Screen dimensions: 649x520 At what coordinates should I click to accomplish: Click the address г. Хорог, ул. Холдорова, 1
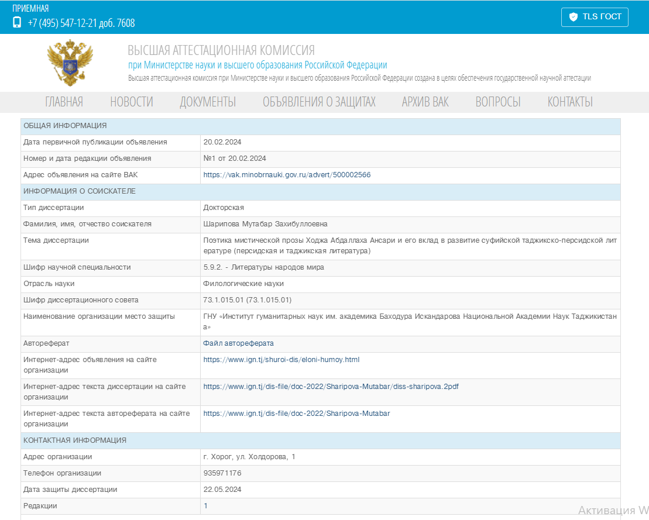click(x=249, y=457)
